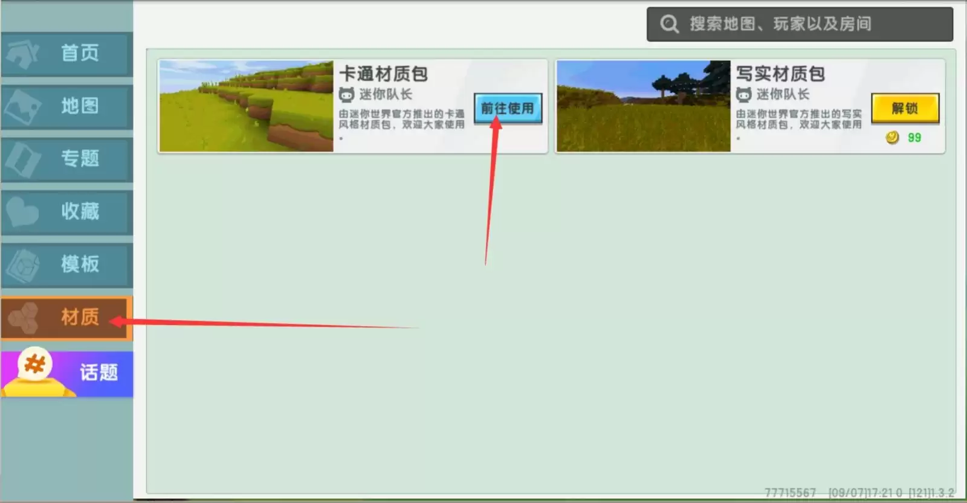Click the magnifying glass search icon
This screenshot has width=967, height=503.
[x=668, y=24]
